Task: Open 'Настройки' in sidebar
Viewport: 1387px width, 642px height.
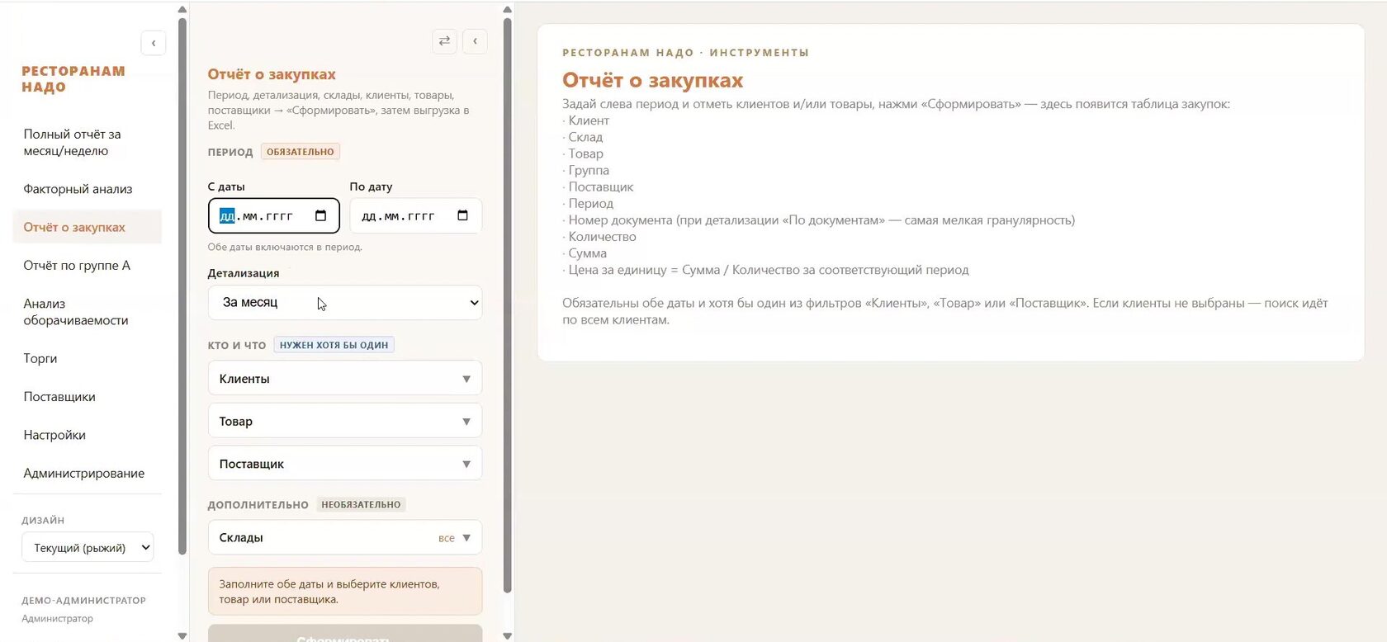Action: click(x=87, y=435)
